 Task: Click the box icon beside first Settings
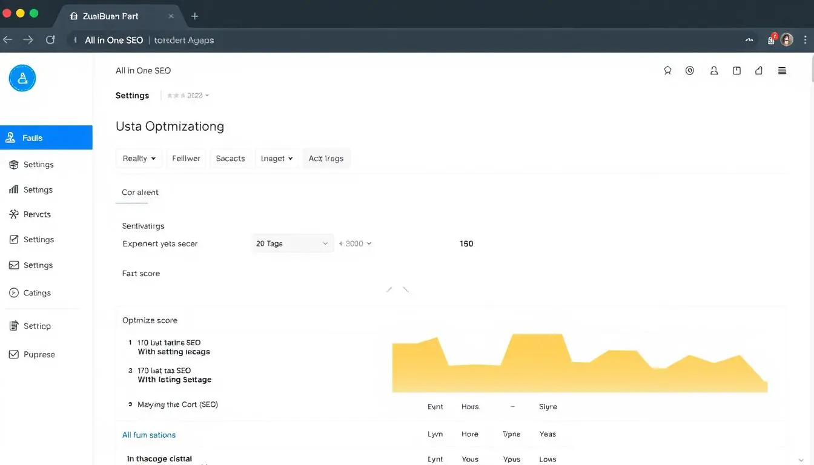tap(13, 165)
